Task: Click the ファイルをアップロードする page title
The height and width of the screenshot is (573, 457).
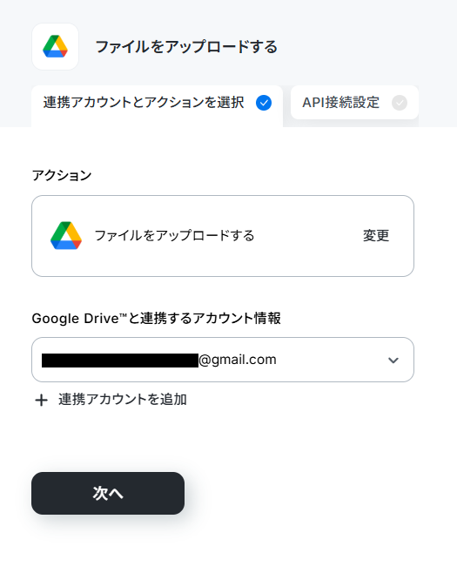Action: coord(186,47)
